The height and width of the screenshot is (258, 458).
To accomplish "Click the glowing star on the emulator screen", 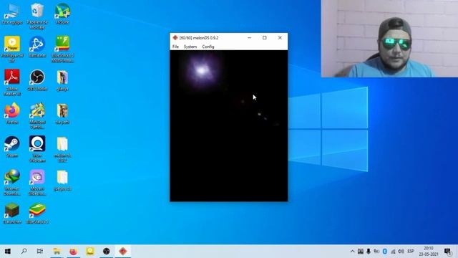I will point(202,70).
